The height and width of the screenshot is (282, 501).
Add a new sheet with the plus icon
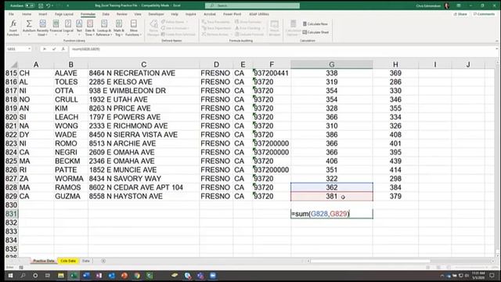click(x=103, y=261)
